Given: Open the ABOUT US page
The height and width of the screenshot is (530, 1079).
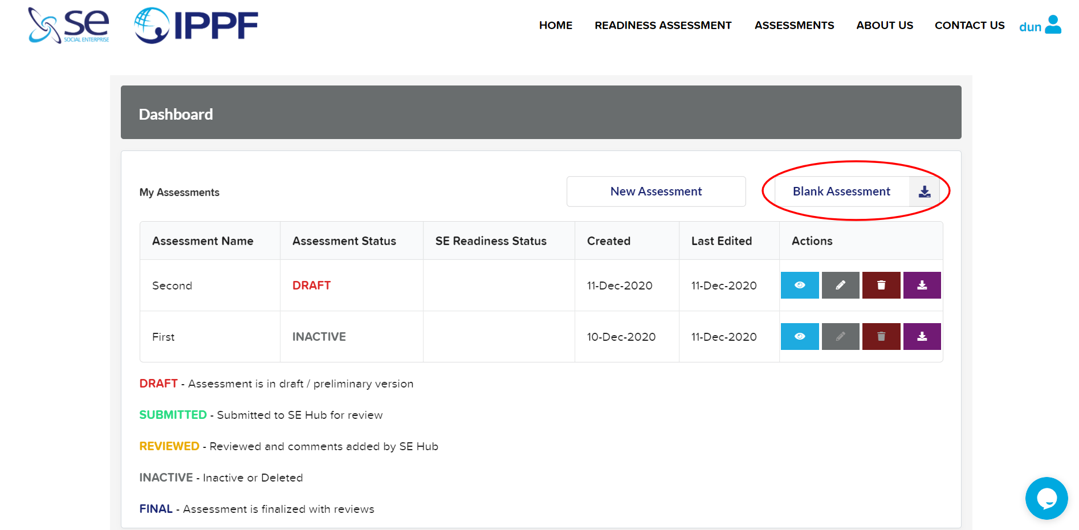Looking at the screenshot, I should pyautogui.click(x=885, y=25).
